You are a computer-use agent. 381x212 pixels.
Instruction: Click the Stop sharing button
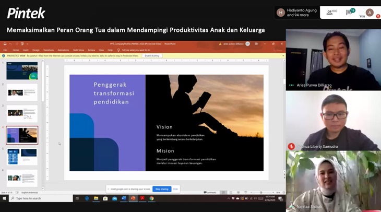(x=162, y=189)
